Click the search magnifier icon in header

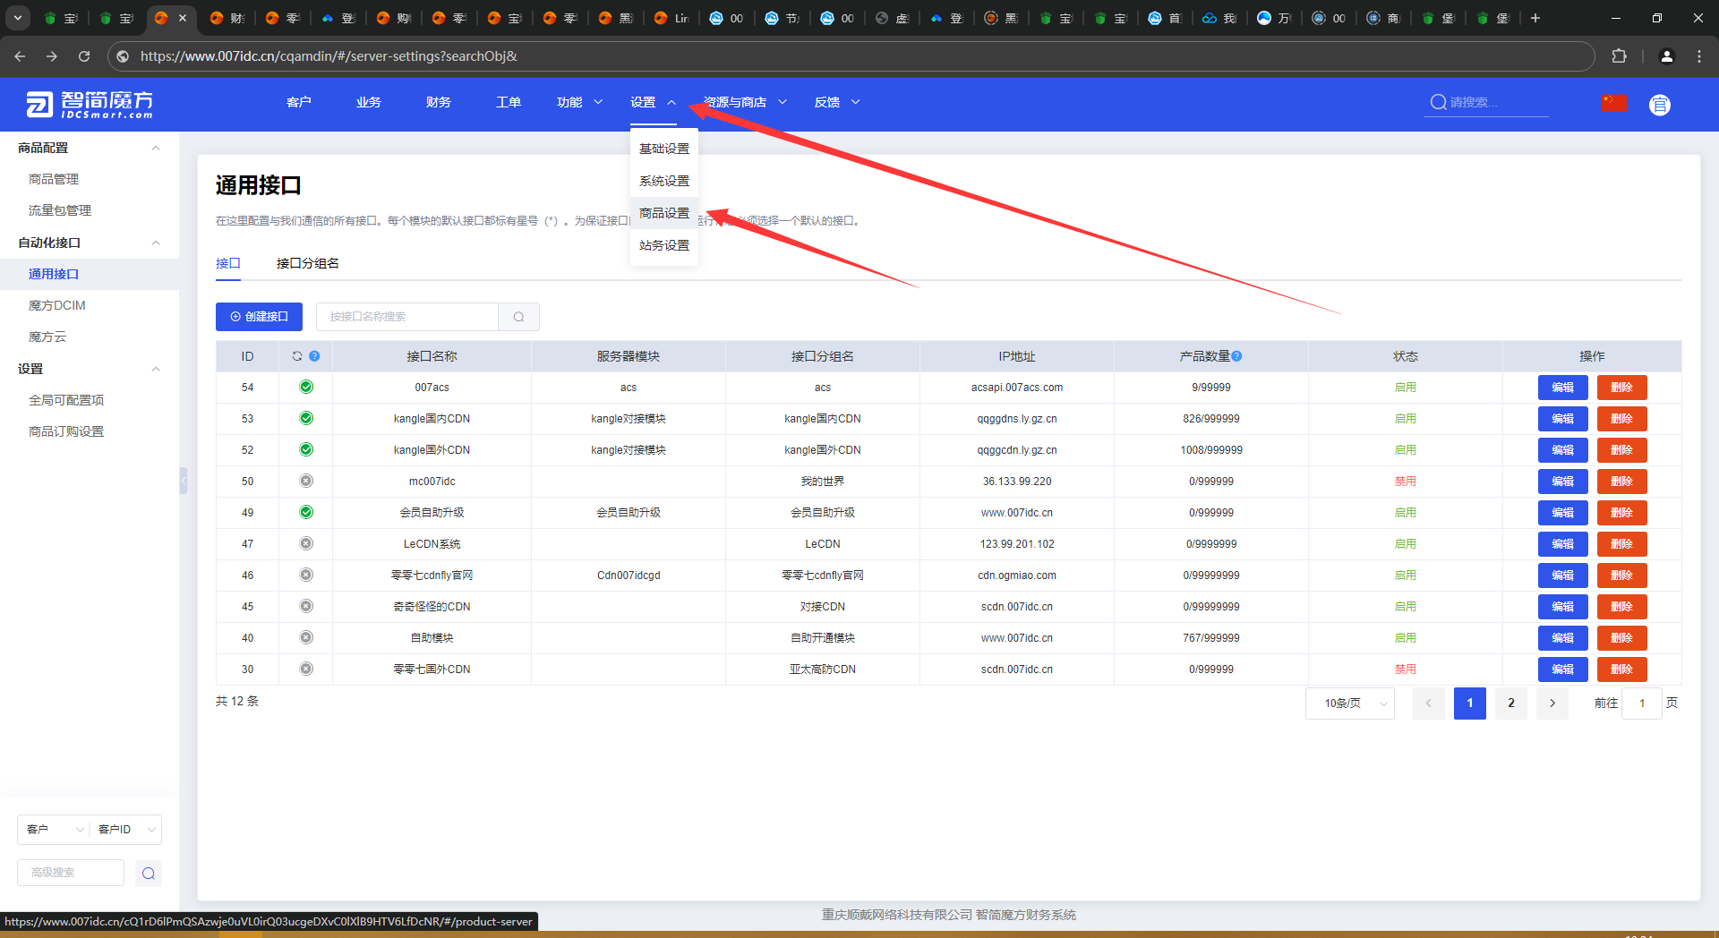pyautogui.click(x=1438, y=102)
